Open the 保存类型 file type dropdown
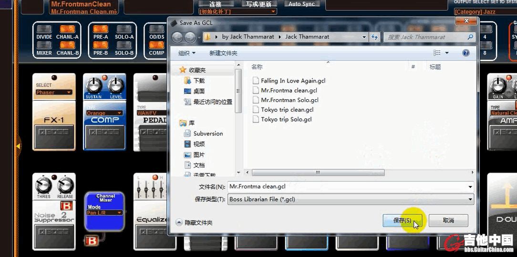The height and width of the screenshot is (257, 517). (471, 199)
